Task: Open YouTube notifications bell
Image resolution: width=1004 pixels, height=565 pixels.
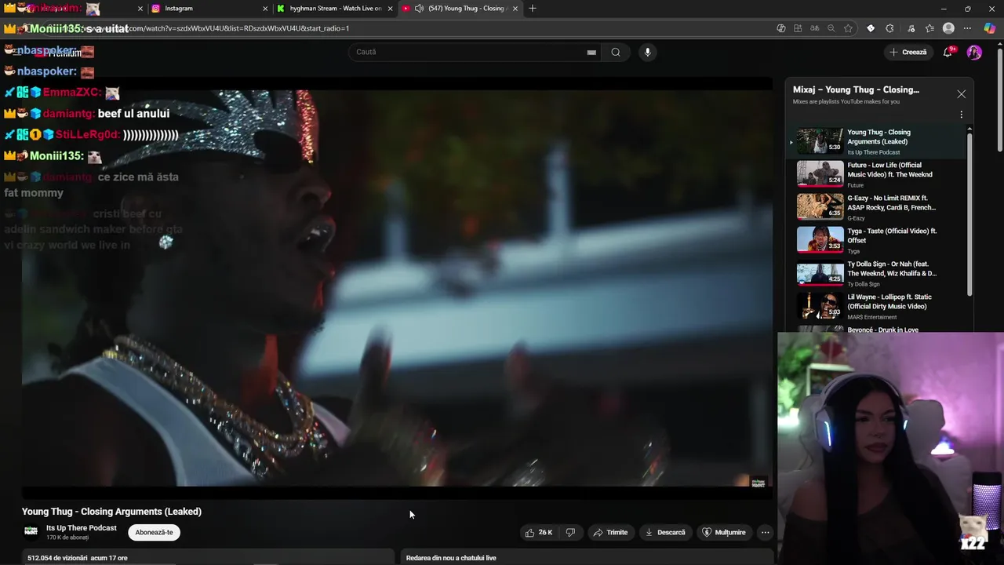Action: pos(950,53)
